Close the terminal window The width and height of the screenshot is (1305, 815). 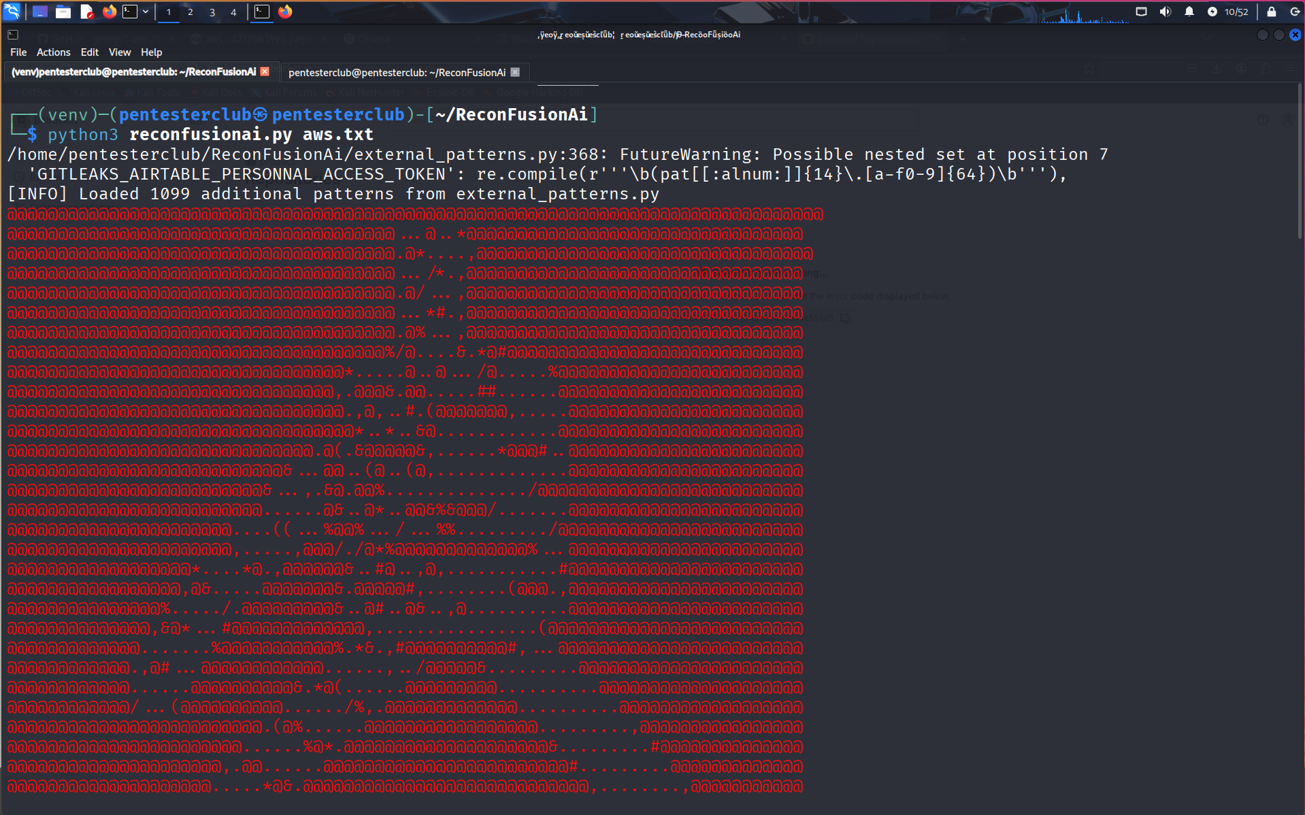(x=1295, y=35)
